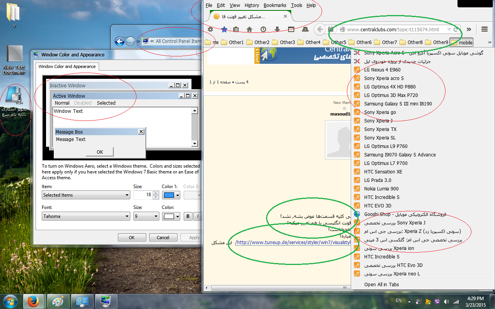This screenshot has height=309, width=495.
Task: Open Firefox File menu
Action: pyautogui.click(x=209, y=5)
